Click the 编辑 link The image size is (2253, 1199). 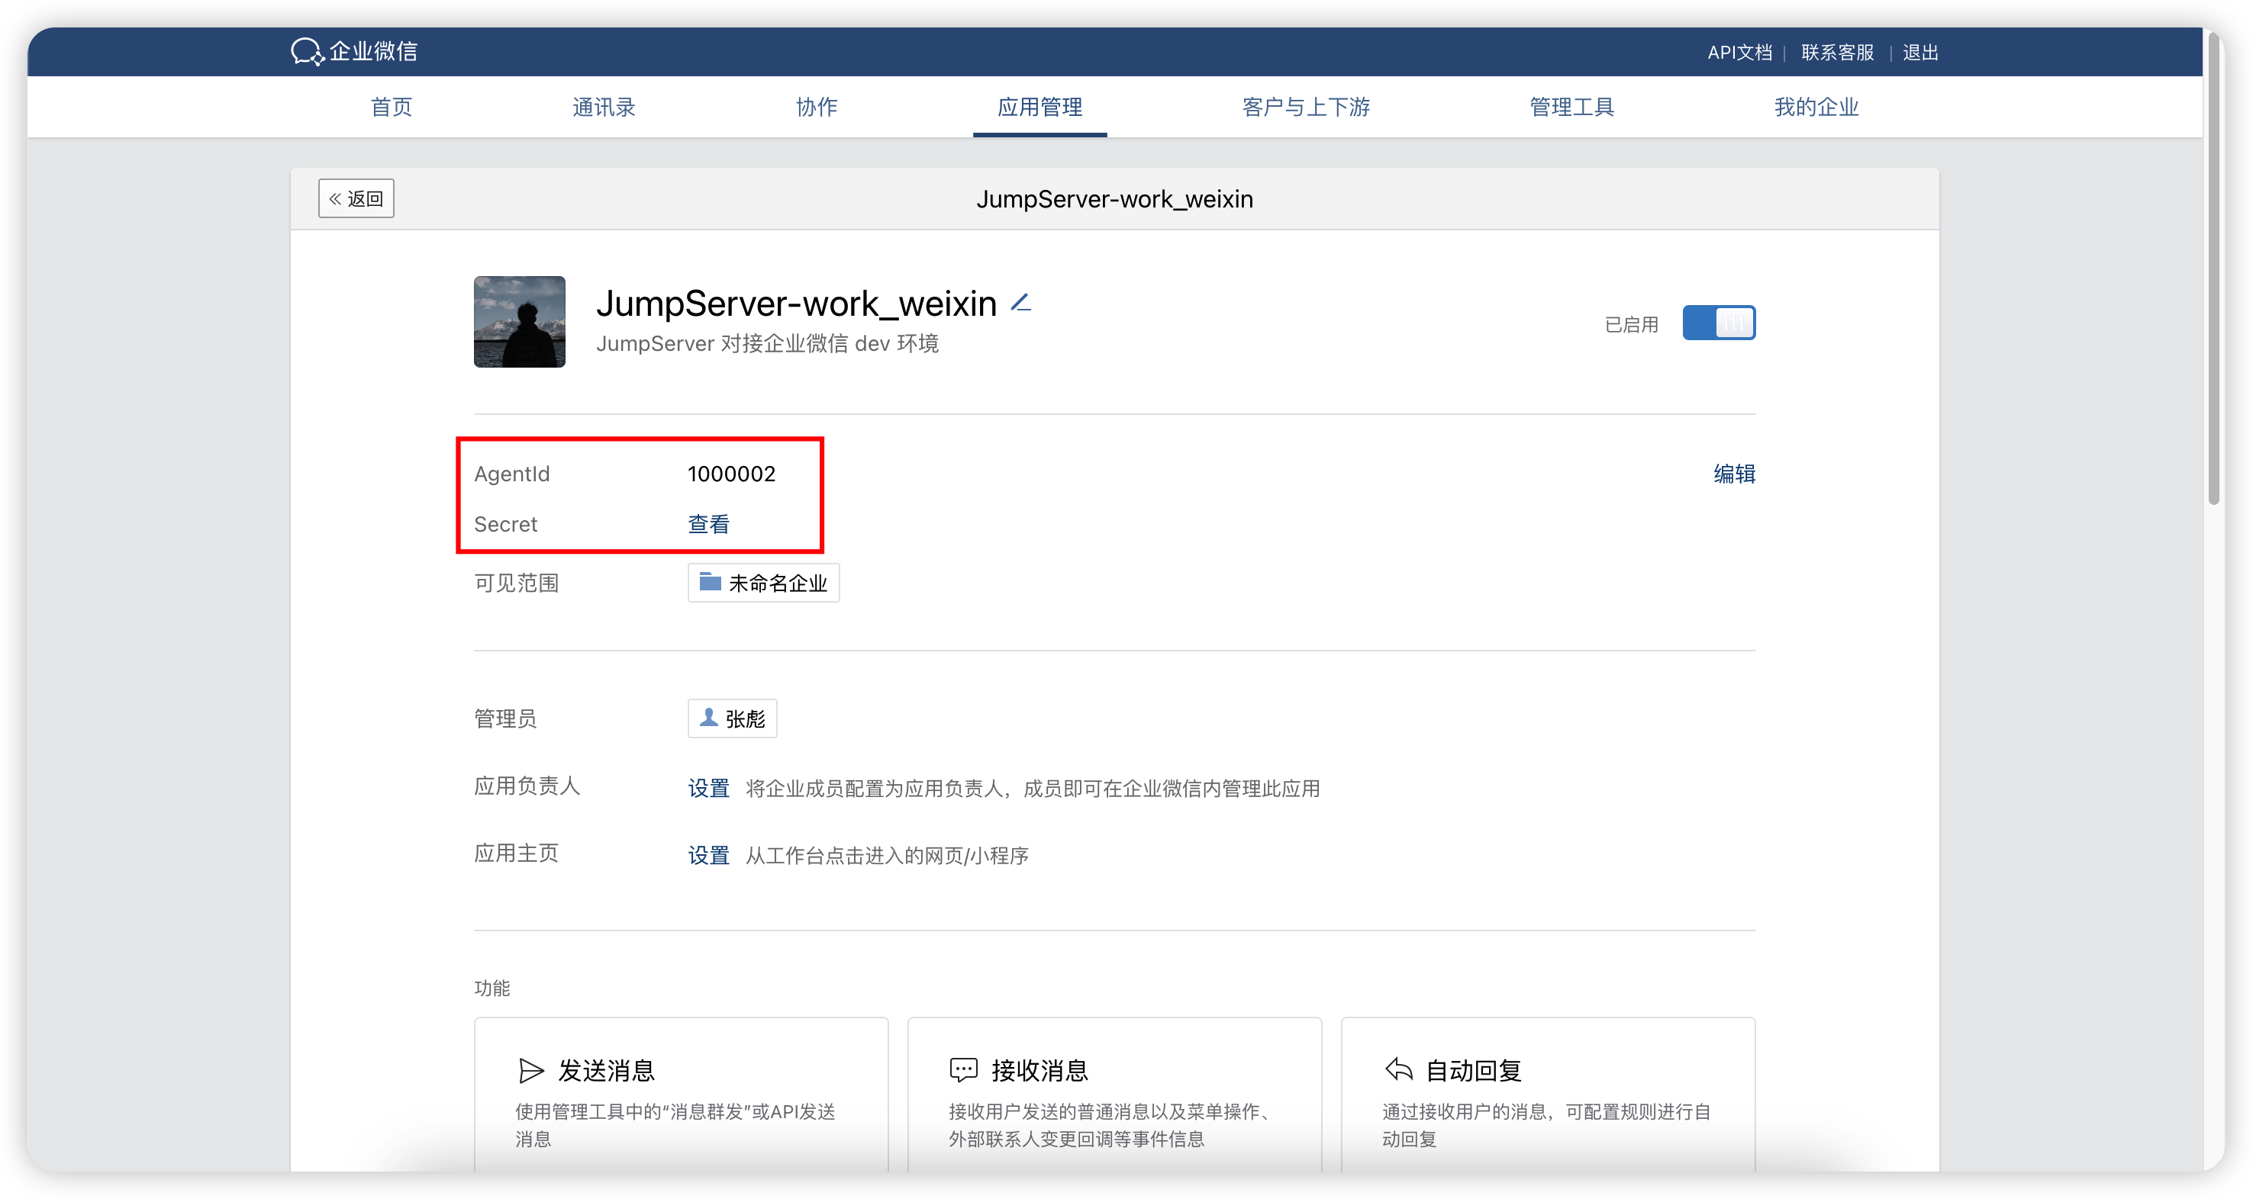[1734, 474]
